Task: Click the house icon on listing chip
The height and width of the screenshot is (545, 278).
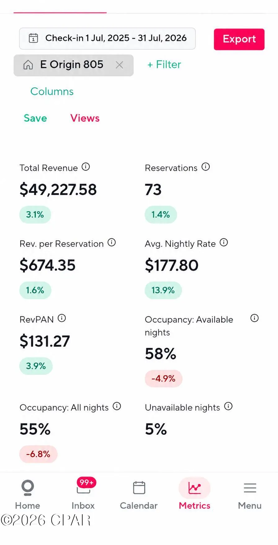Action: 28,65
